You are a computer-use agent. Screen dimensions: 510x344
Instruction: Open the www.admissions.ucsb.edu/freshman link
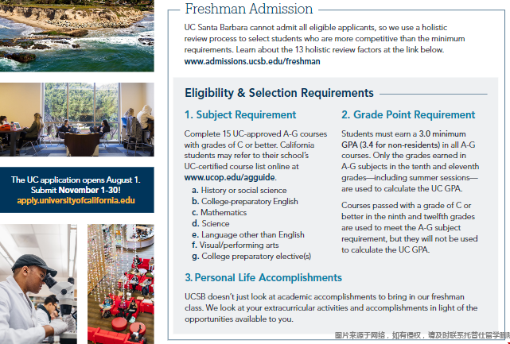pos(252,61)
